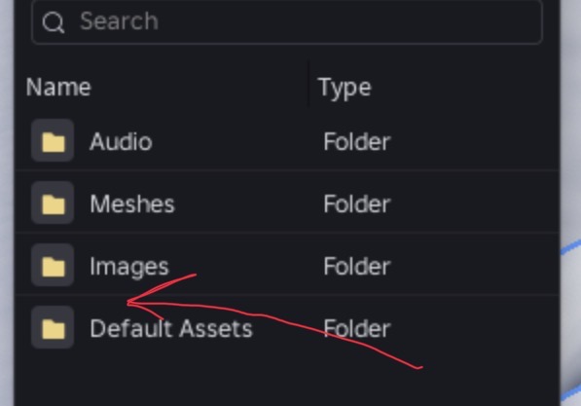The height and width of the screenshot is (406, 581).
Task: Click the Search placeholder text
Action: click(x=120, y=21)
